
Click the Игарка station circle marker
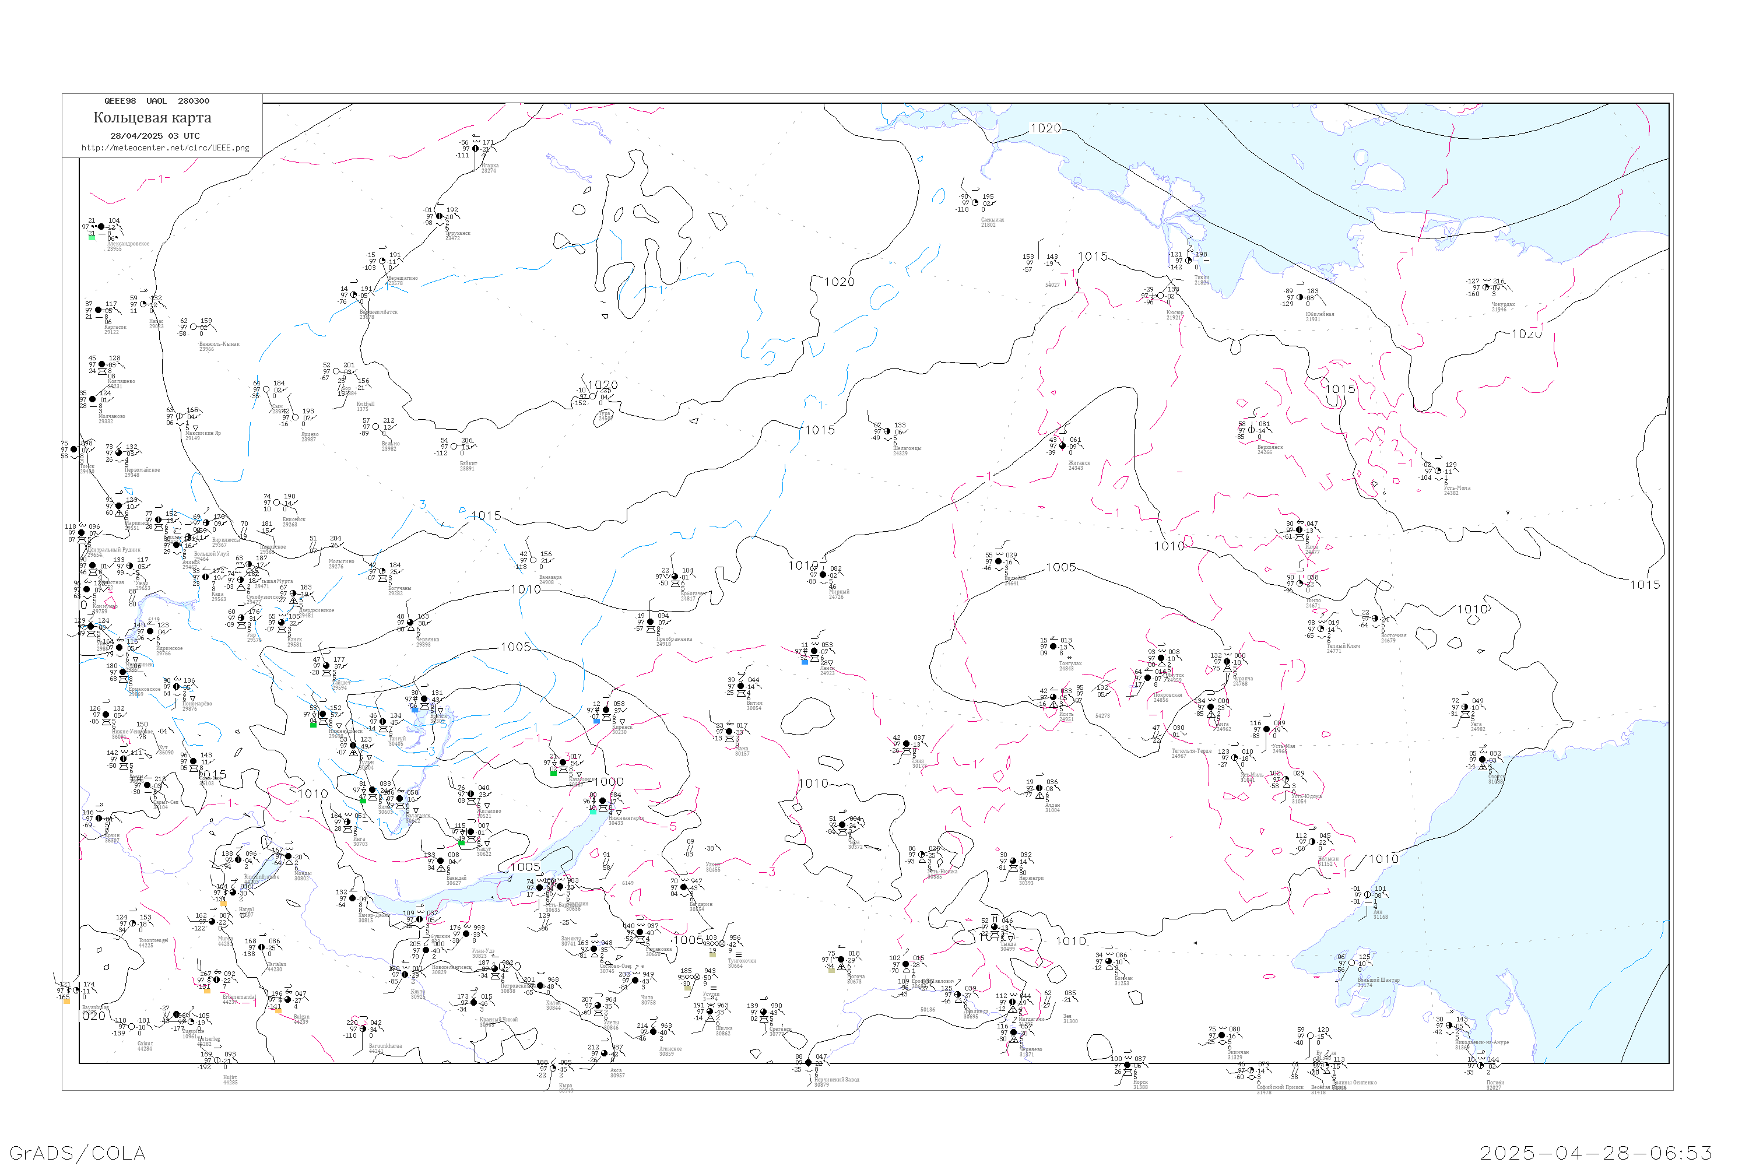click(x=476, y=149)
